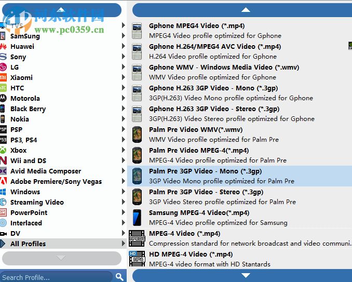Click the Xiaomi MI logo icon

[3, 77]
